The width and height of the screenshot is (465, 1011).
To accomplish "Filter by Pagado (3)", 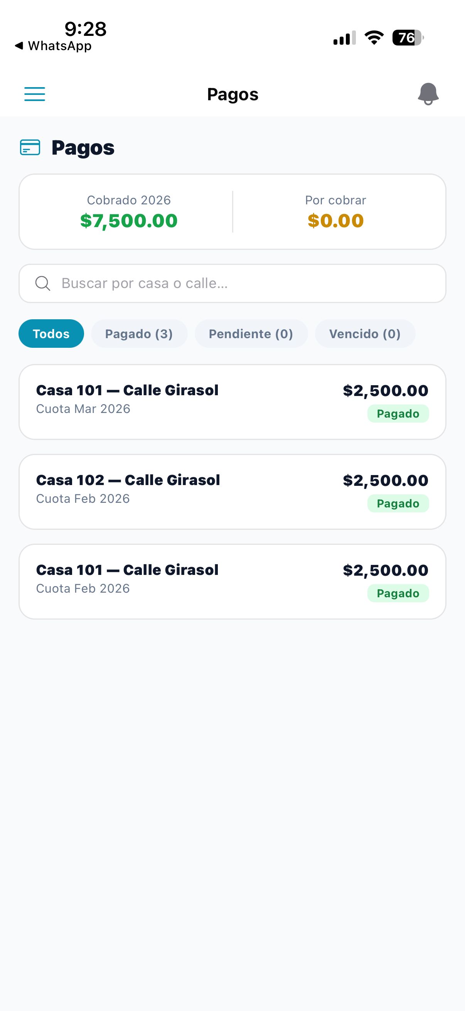I will point(139,334).
